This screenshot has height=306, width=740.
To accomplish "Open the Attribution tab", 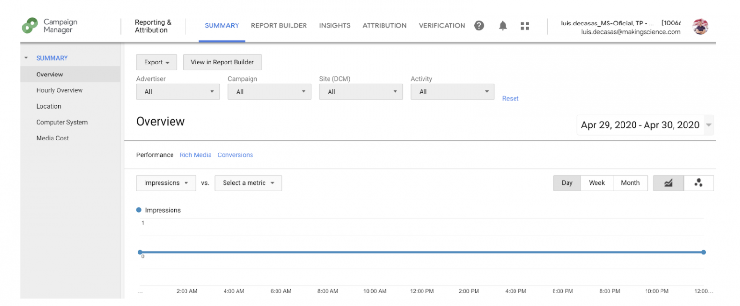I will [x=384, y=26].
